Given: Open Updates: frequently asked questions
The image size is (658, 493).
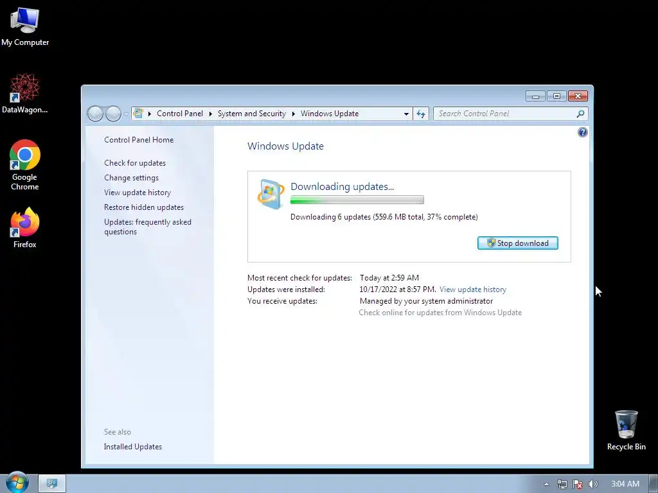Looking at the screenshot, I should 147,227.
